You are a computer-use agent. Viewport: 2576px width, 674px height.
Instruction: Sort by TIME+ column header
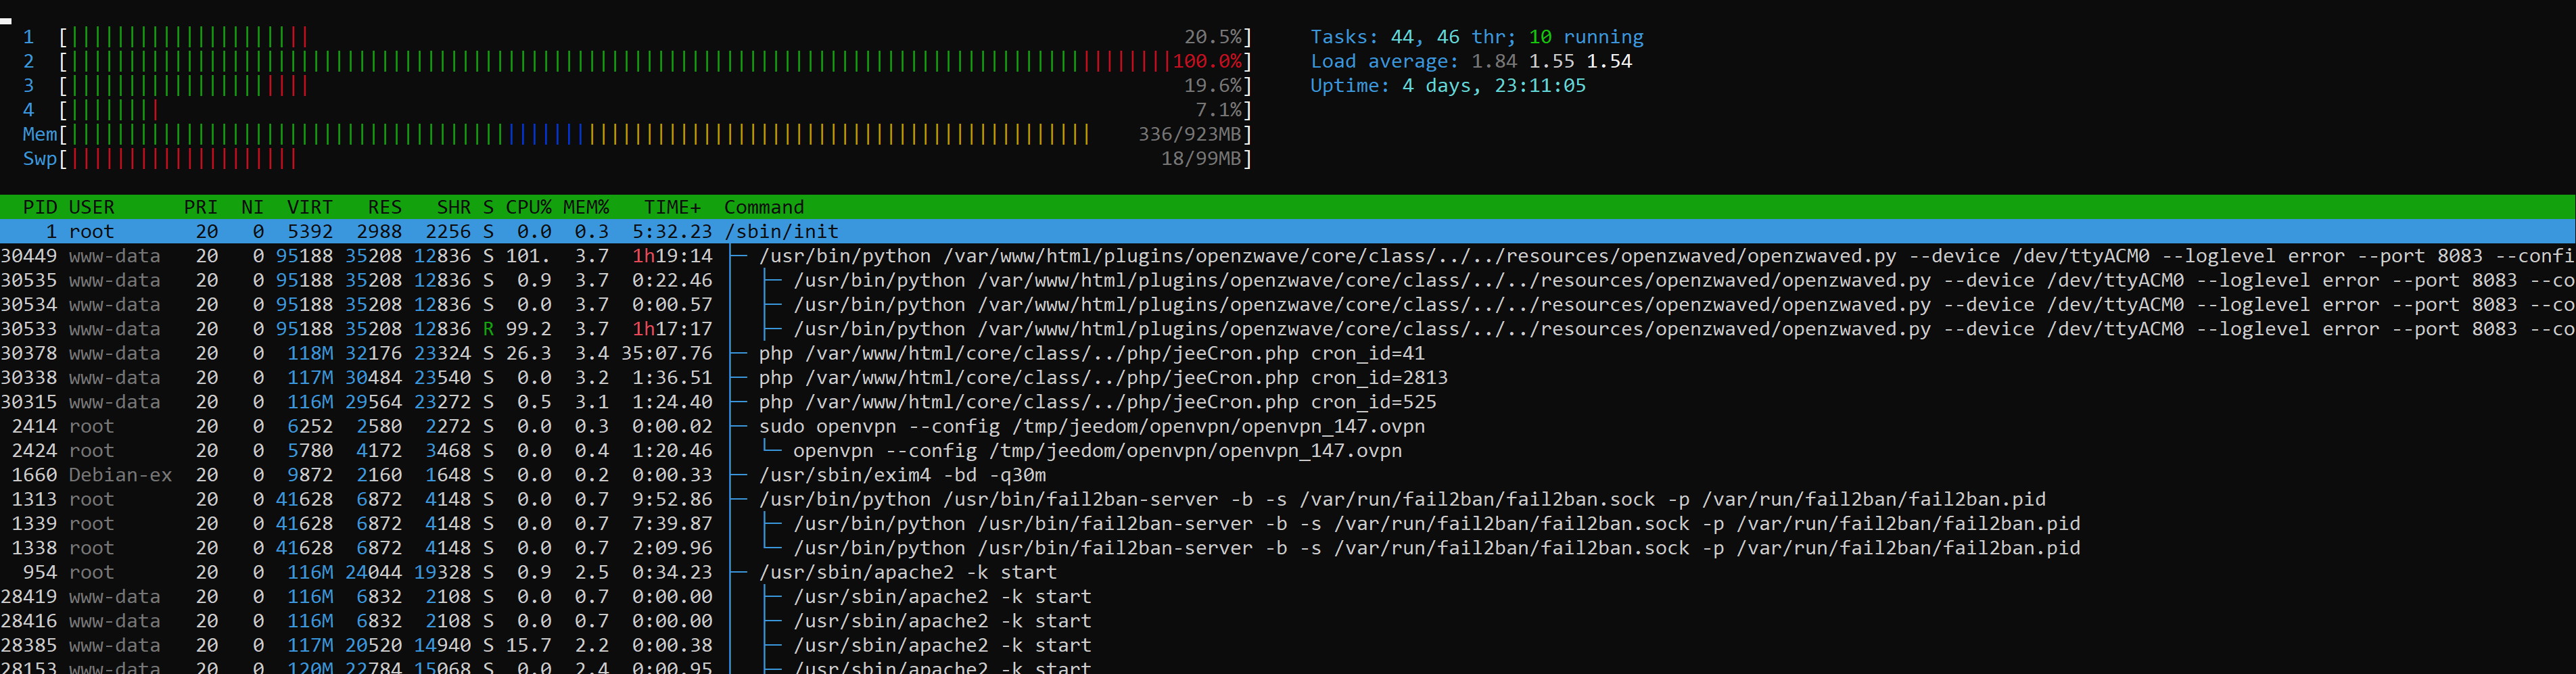point(672,207)
